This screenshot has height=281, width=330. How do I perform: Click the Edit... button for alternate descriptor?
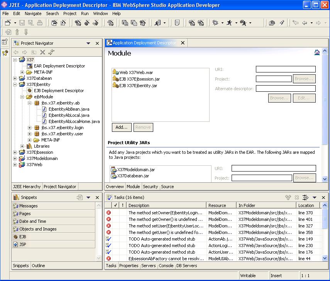point(304,98)
